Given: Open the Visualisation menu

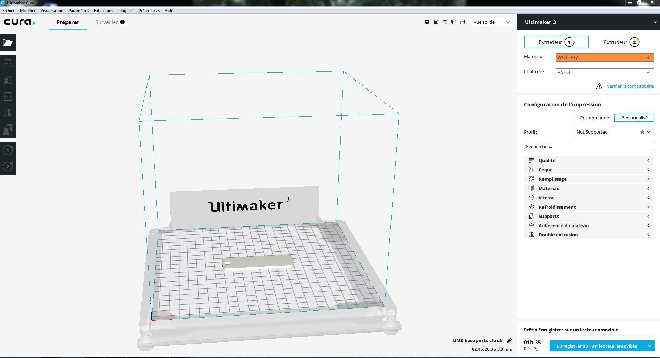Looking at the screenshot, I should [x=52, y=11].
